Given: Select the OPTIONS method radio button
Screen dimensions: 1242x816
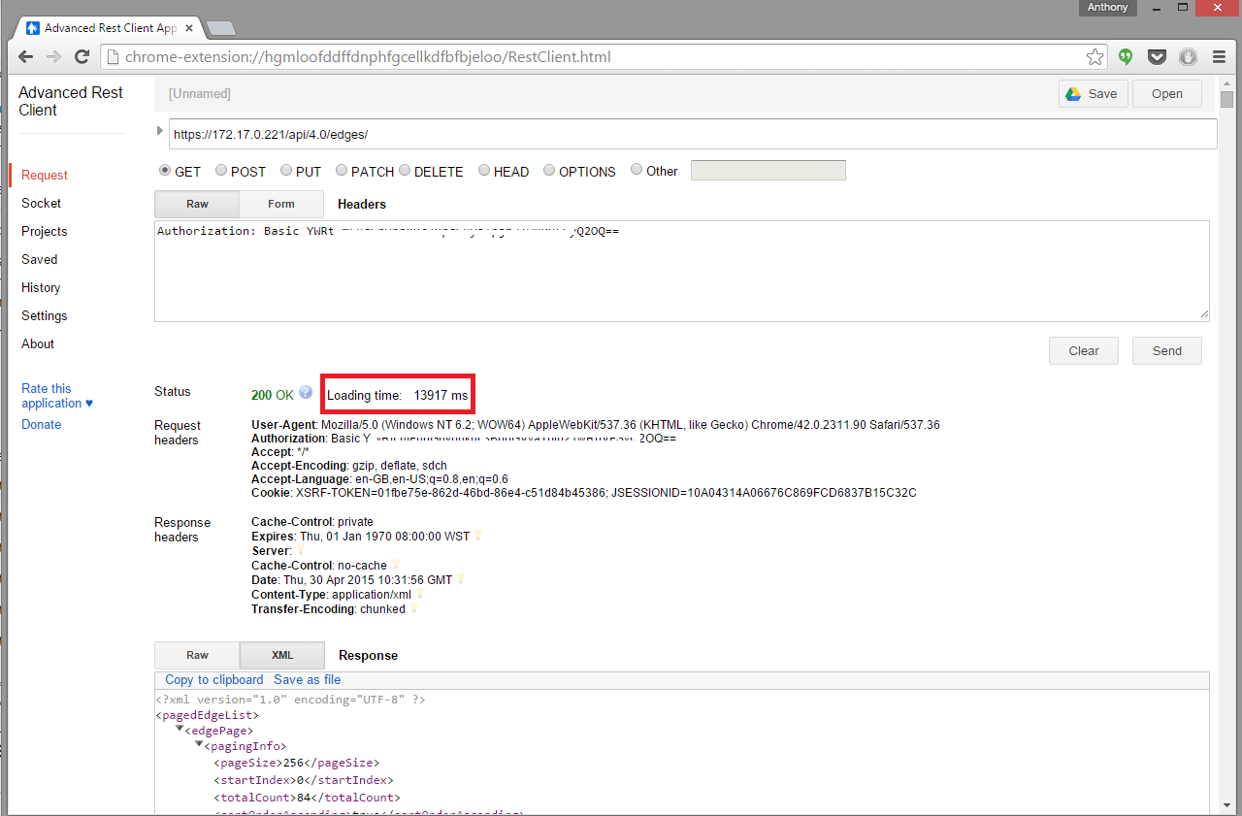Looking at the screenshot, I should point(549,170).
